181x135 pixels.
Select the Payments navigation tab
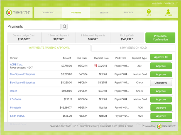76,13
